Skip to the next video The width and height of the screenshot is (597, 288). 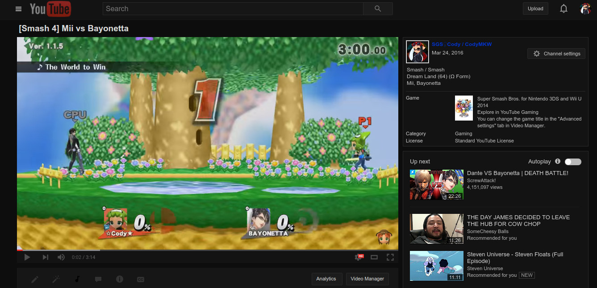pyautogui.click(x=45, y=257)
